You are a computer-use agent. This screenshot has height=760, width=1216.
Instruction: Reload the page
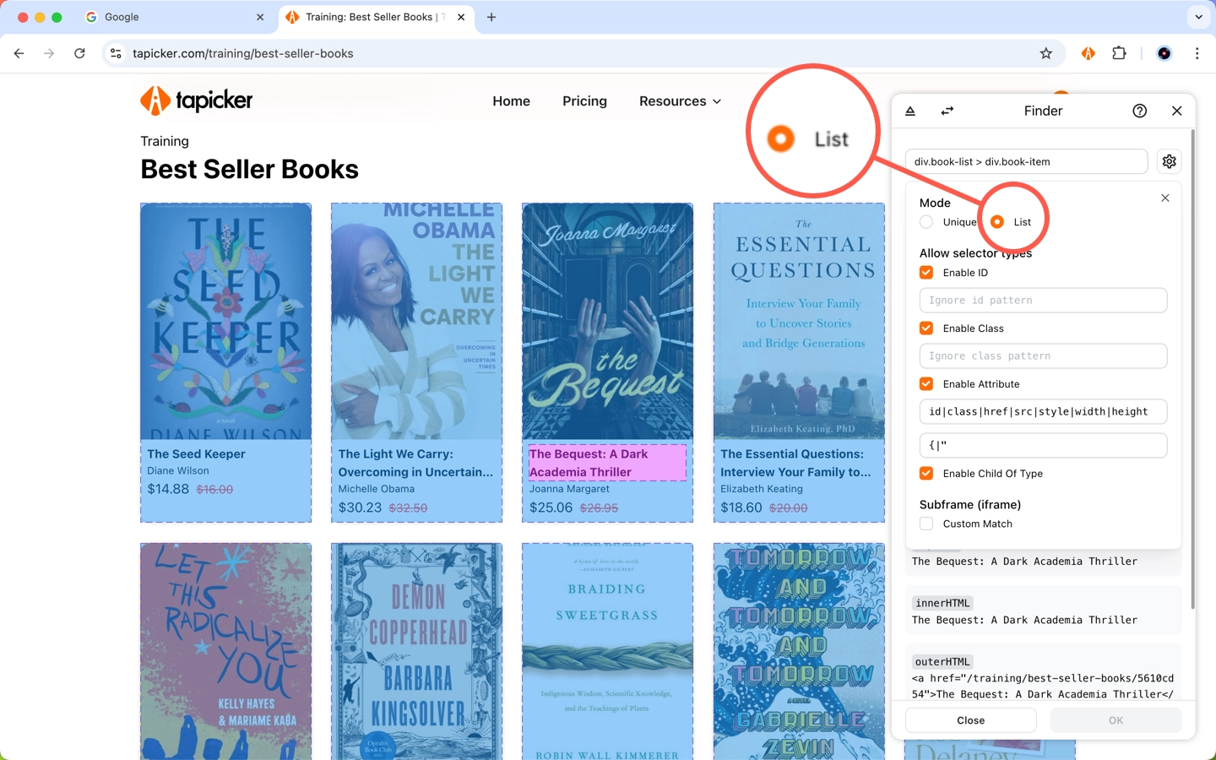pyautogui.click(x=79, y=53)
